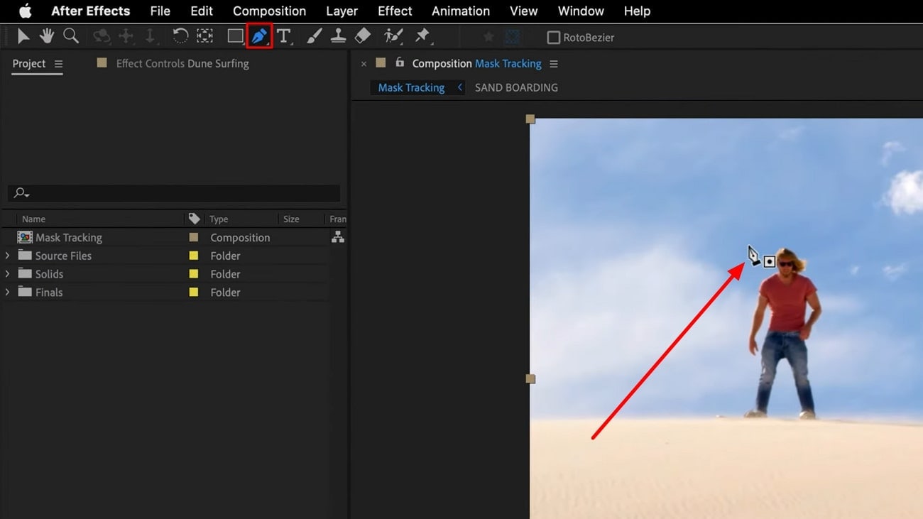Screen dimensions: 923x519
Task: Click the dashed square toolbar option icon
Action: (512, 37)
